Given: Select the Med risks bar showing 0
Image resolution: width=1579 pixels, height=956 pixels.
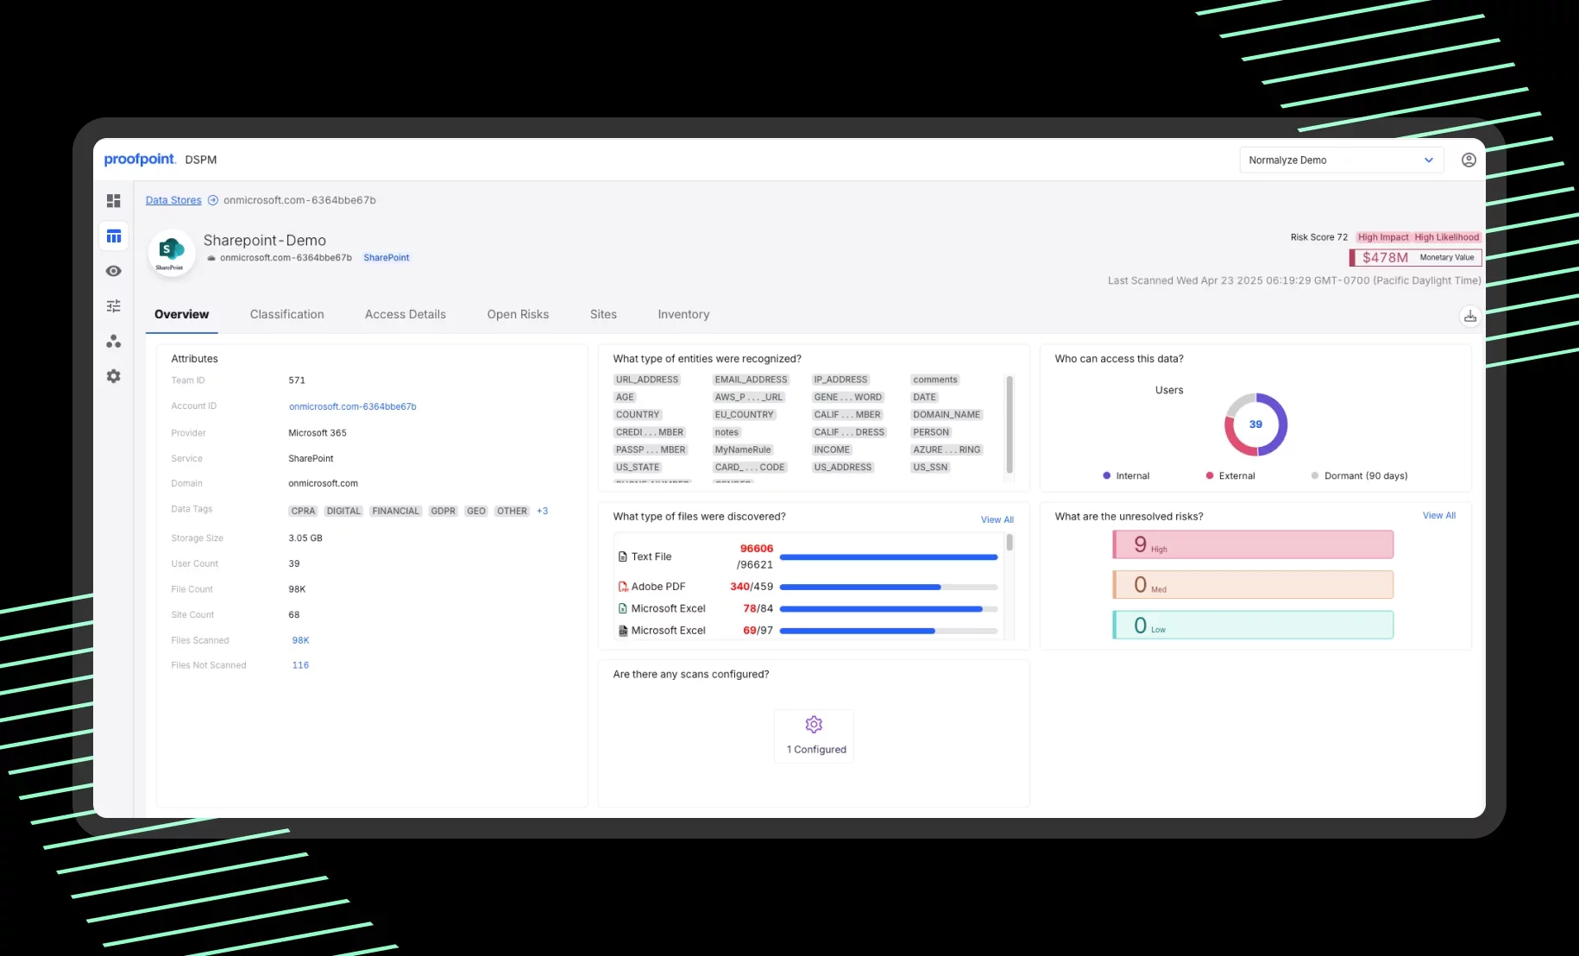Looking at the screenshot, I should (1253, 585).
